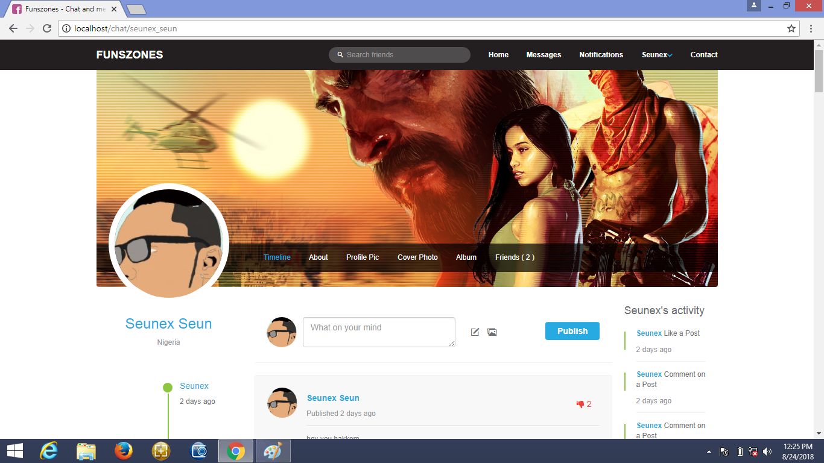The height and width of the screenshot is (463, 824).
Task: Open Internet Explorer from taskbar
Action: point(48,451)
